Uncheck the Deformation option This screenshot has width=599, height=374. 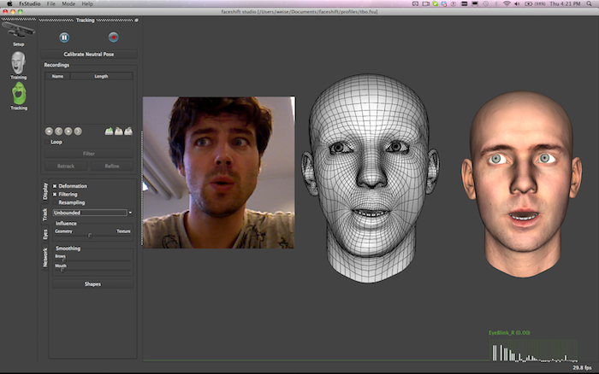(x=56, y=185)
